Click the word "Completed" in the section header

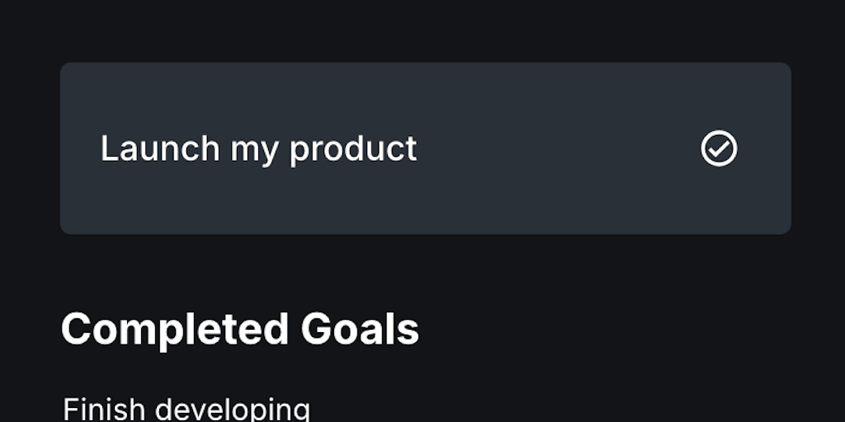coord(174,329)
